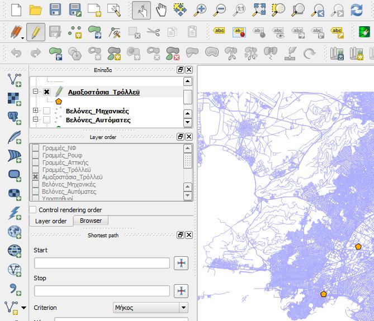Collapse the Αμαξοστάσια_Τρόλλεϋ layer tree
This screenshot has height=321, width=374.
point(36,92)
